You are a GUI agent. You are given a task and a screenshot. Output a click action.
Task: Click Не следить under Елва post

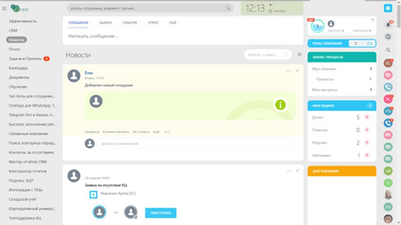tap(141, 132)
